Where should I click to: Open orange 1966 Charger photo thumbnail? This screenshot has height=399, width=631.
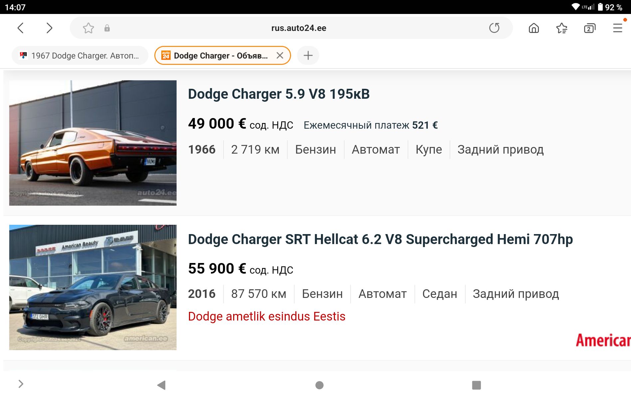point(93,143)
